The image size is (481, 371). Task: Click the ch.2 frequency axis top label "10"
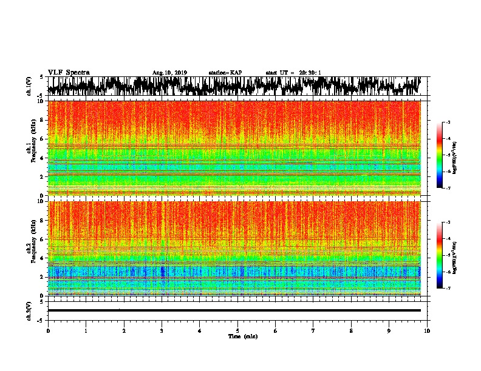coord(40,201)
